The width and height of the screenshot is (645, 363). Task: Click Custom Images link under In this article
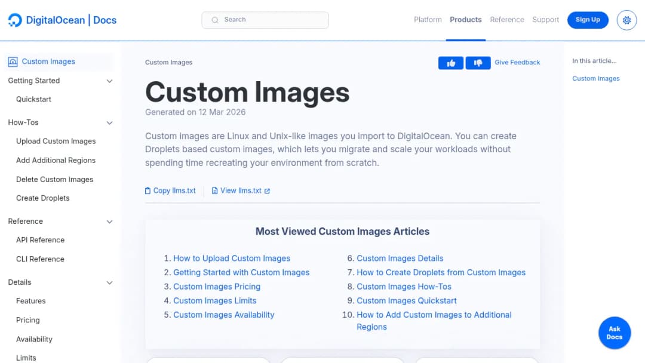[x=595, y=79]
